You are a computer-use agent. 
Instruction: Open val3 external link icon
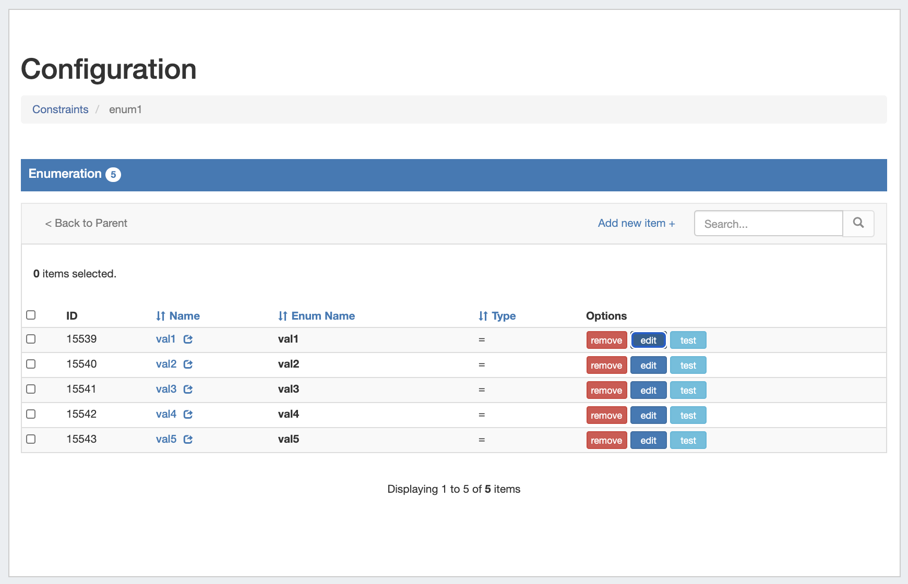coord(188,390)
